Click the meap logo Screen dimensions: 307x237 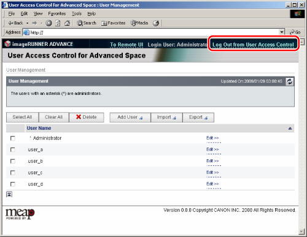click(20, 214)
